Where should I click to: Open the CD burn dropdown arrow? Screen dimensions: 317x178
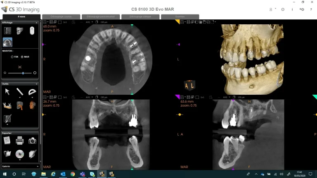[20, 160]
